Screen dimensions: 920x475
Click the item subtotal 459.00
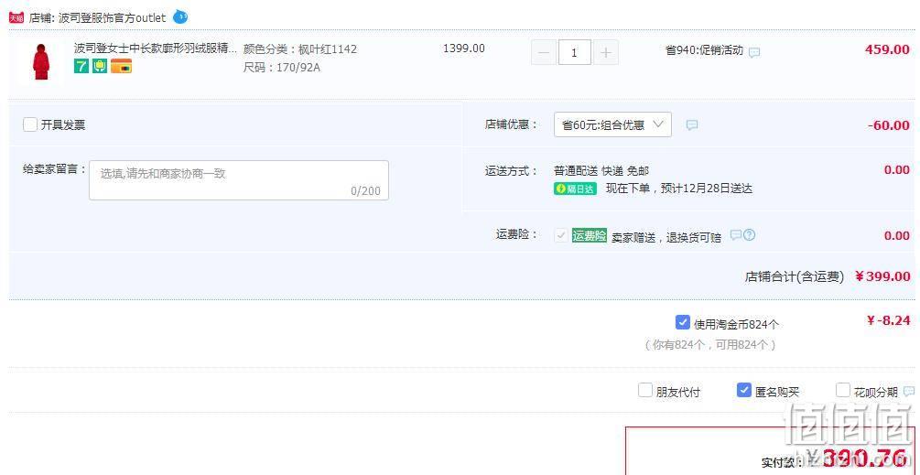point(887,49)
